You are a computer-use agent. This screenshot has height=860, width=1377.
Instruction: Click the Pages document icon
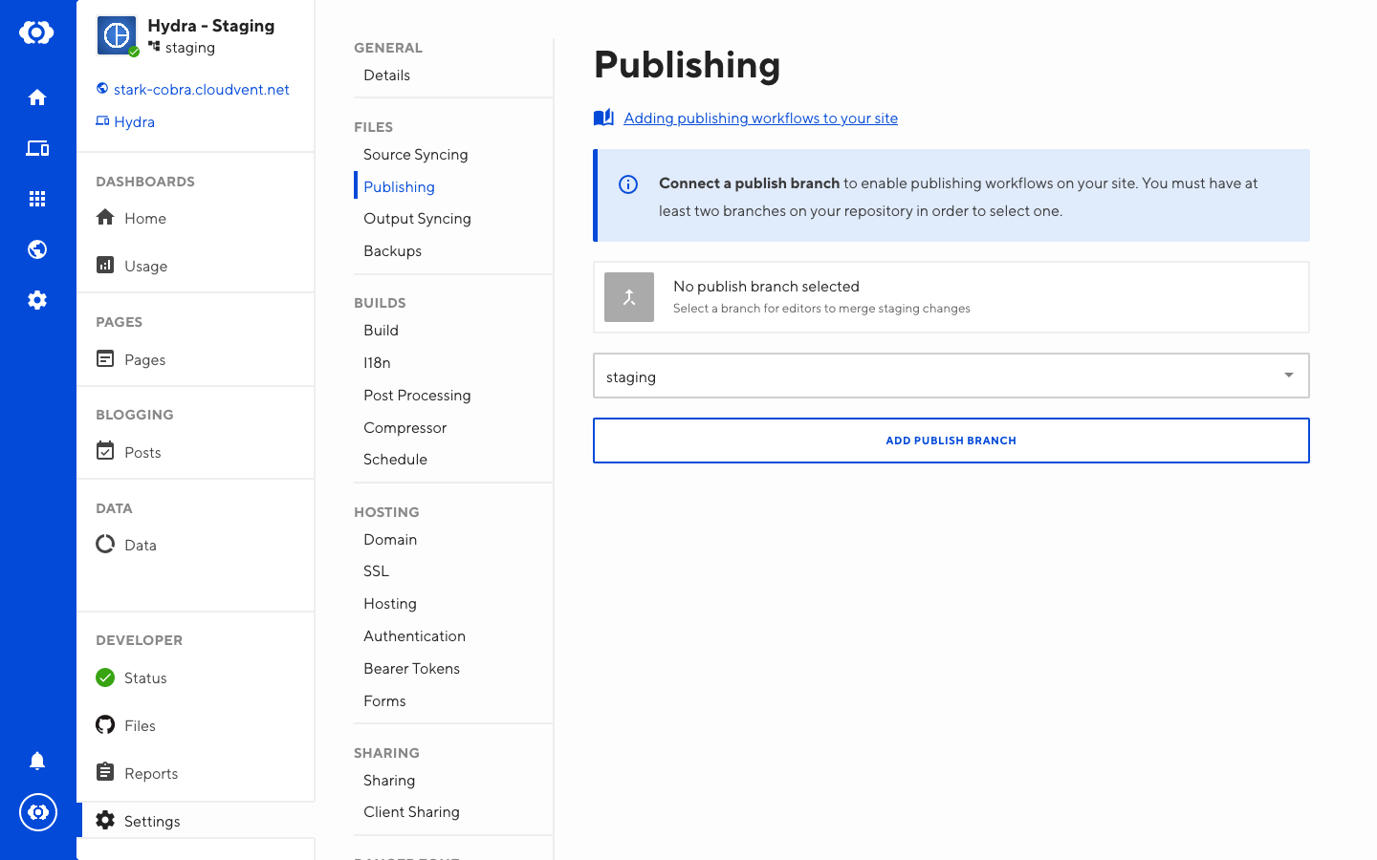pos(105,358)
